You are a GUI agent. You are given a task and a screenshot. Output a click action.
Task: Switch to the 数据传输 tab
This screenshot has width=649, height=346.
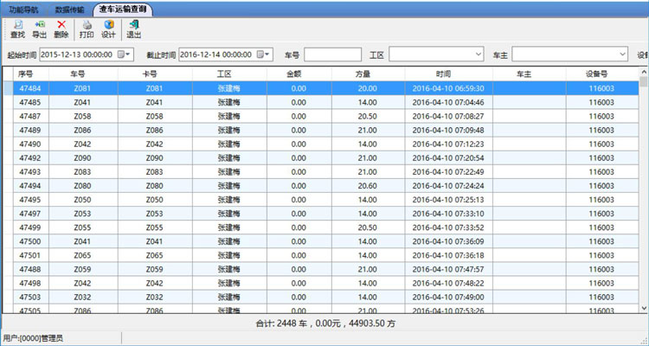pos(69,9)
